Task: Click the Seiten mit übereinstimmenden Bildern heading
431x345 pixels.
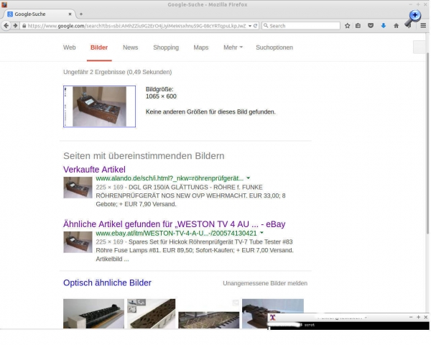Action: point(144,156)
